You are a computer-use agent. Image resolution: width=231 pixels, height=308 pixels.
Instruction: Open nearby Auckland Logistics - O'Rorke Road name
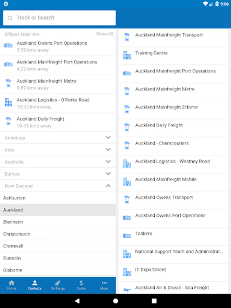point(53,100)
